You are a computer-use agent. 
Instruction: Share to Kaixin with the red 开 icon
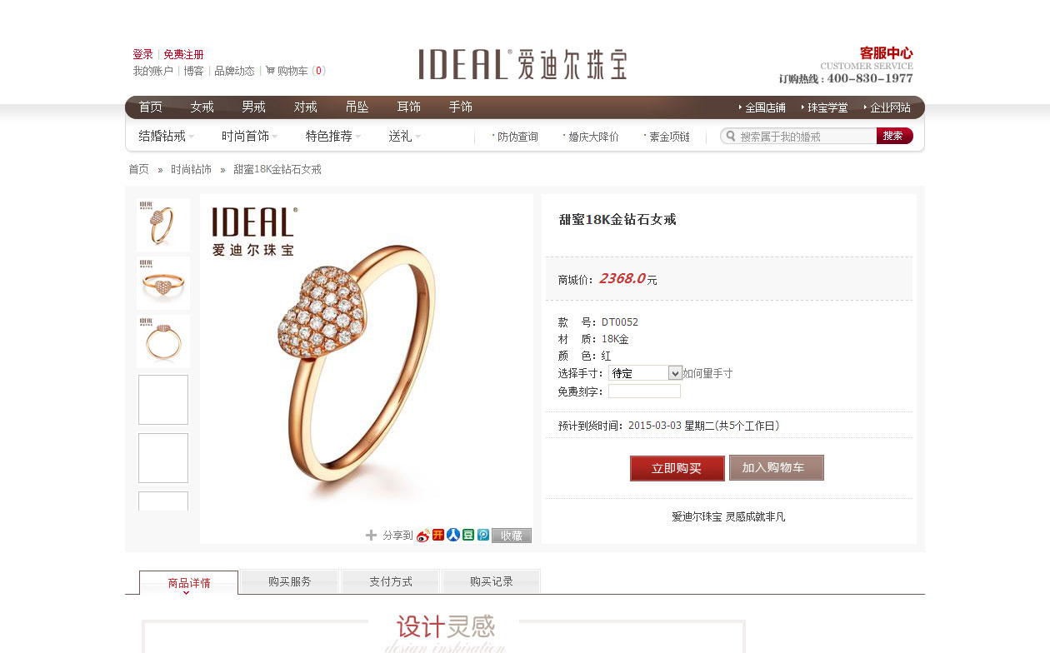(438, 535)
